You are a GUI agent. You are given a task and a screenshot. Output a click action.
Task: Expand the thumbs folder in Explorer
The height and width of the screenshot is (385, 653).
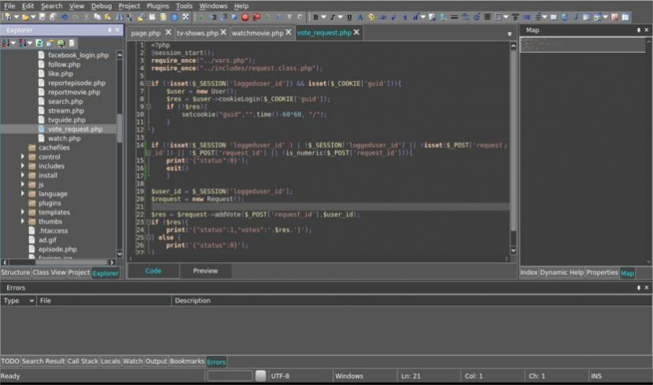click(23, 221)
